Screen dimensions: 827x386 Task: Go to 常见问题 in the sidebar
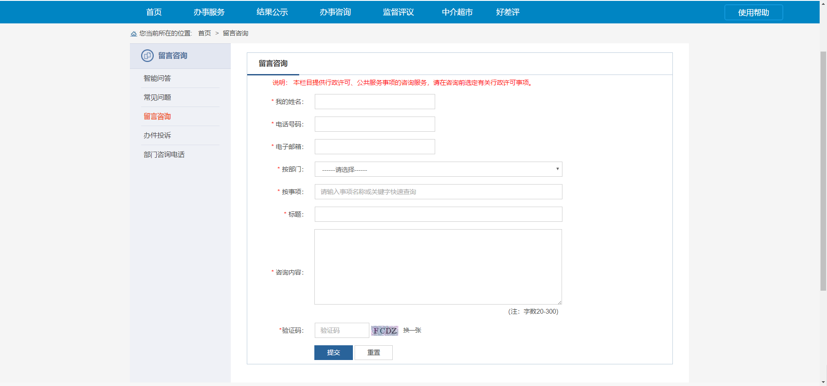[157, 97]
